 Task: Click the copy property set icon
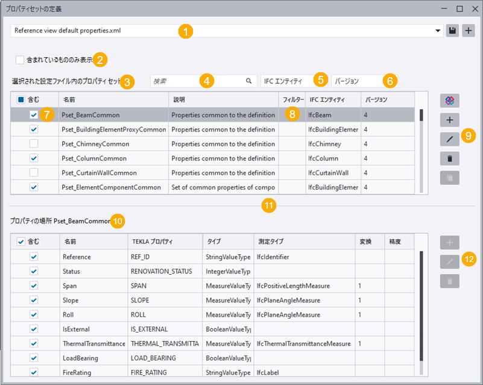449,178
